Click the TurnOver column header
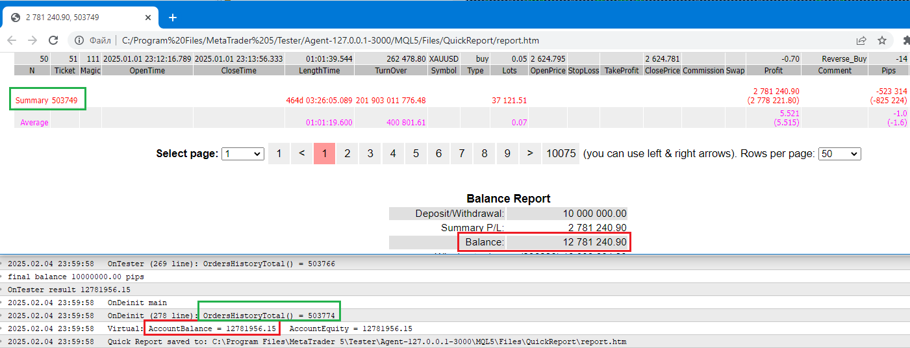This screenshot has width=910, height=348. coord(391,70)
